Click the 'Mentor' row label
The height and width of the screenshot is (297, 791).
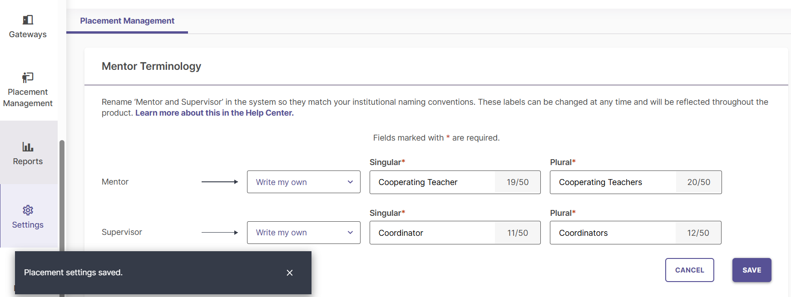[115, 182]
